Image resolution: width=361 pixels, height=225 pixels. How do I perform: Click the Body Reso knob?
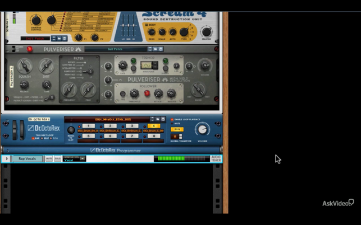pos(151,32)
